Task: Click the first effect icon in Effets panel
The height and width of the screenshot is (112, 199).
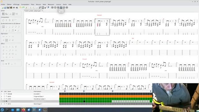Action: pyautogui.click(x=3, y=47)
